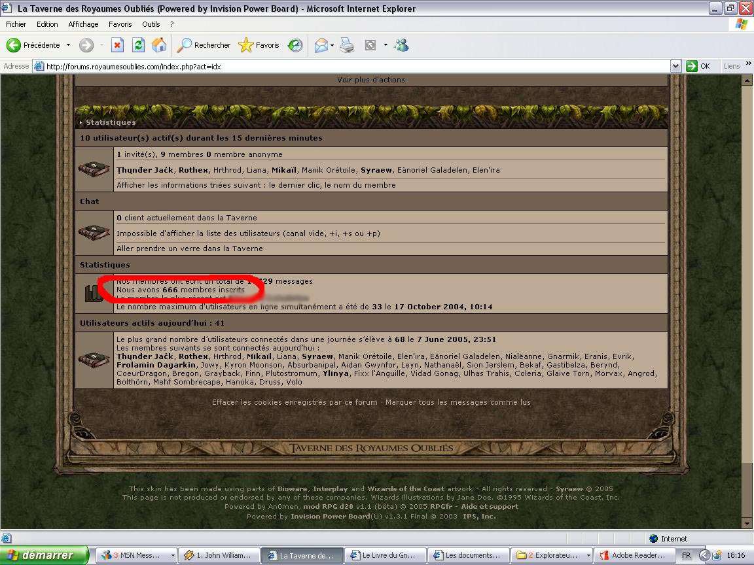
Task: Click the URL address input field
Action: tap(353, 66)
